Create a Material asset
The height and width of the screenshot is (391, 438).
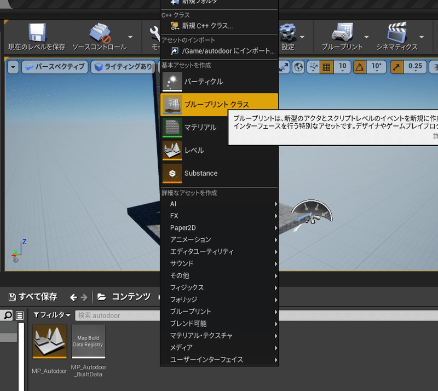pyautogui.click(x=195, y=128)
